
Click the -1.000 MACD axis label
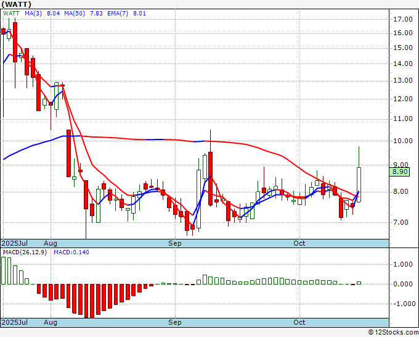402,304
